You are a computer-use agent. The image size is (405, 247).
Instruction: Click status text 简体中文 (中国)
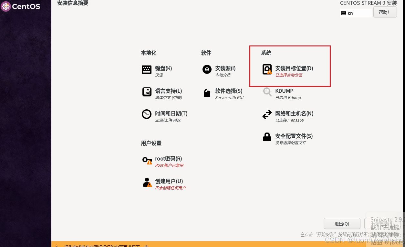[169, 98]
